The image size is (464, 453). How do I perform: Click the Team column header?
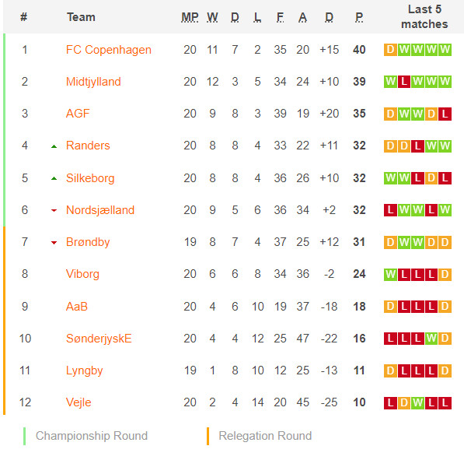(x=81, y=17)
